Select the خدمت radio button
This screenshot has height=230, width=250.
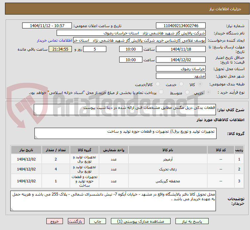point(181,84)
